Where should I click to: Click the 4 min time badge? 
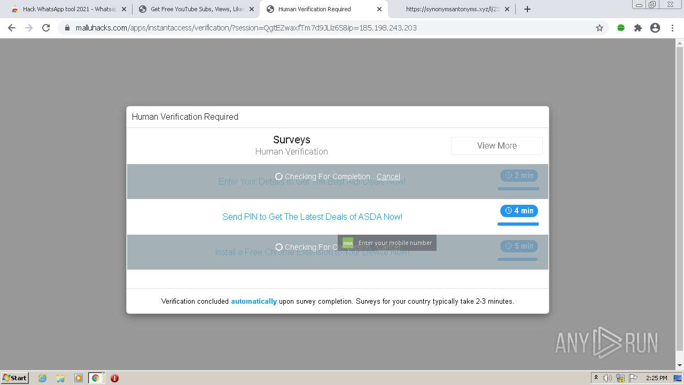coord(519,211)
